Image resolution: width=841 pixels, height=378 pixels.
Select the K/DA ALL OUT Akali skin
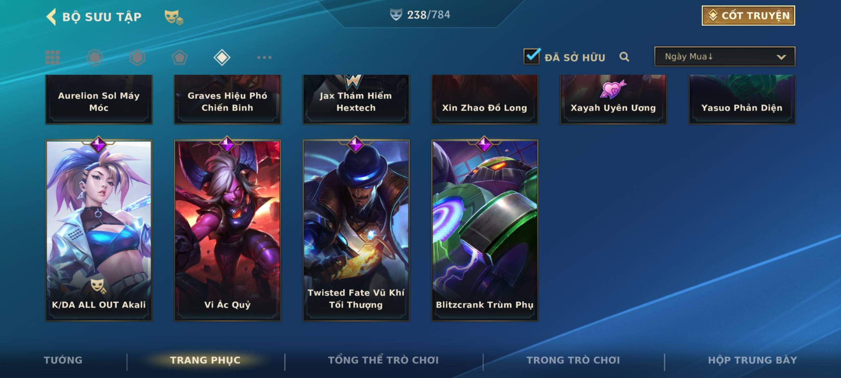(x=99, y=230)
